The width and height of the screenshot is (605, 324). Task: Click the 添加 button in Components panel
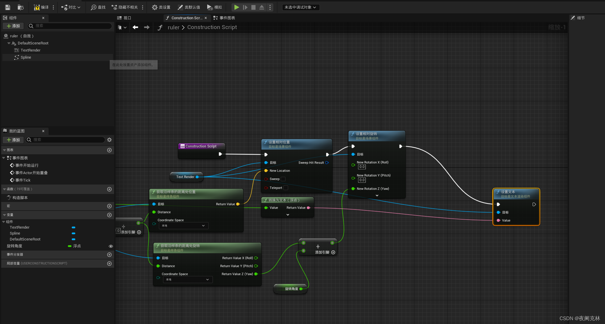[x=13, y=26]
